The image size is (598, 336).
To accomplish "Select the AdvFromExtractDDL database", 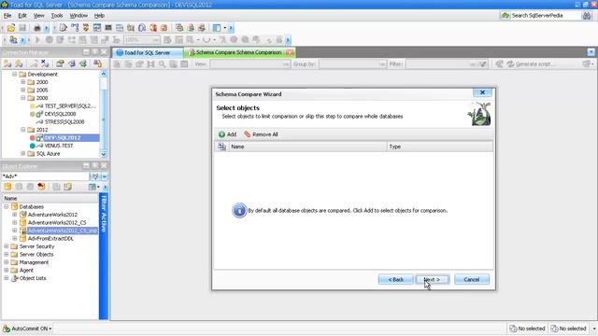I will coord(50,239).
